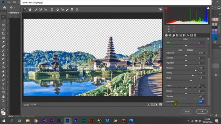The image size is (221, 124).
Task: Pick the Adjustment Brush tool
Action: point(67,10)
